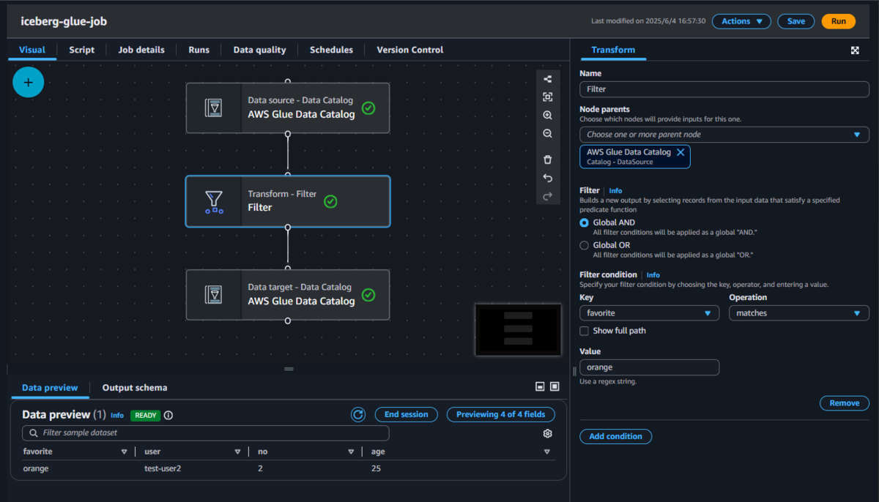Click green check on Data target node
Image resolution: width=879 pixels, height=502 pixels.
click(368, 294)
